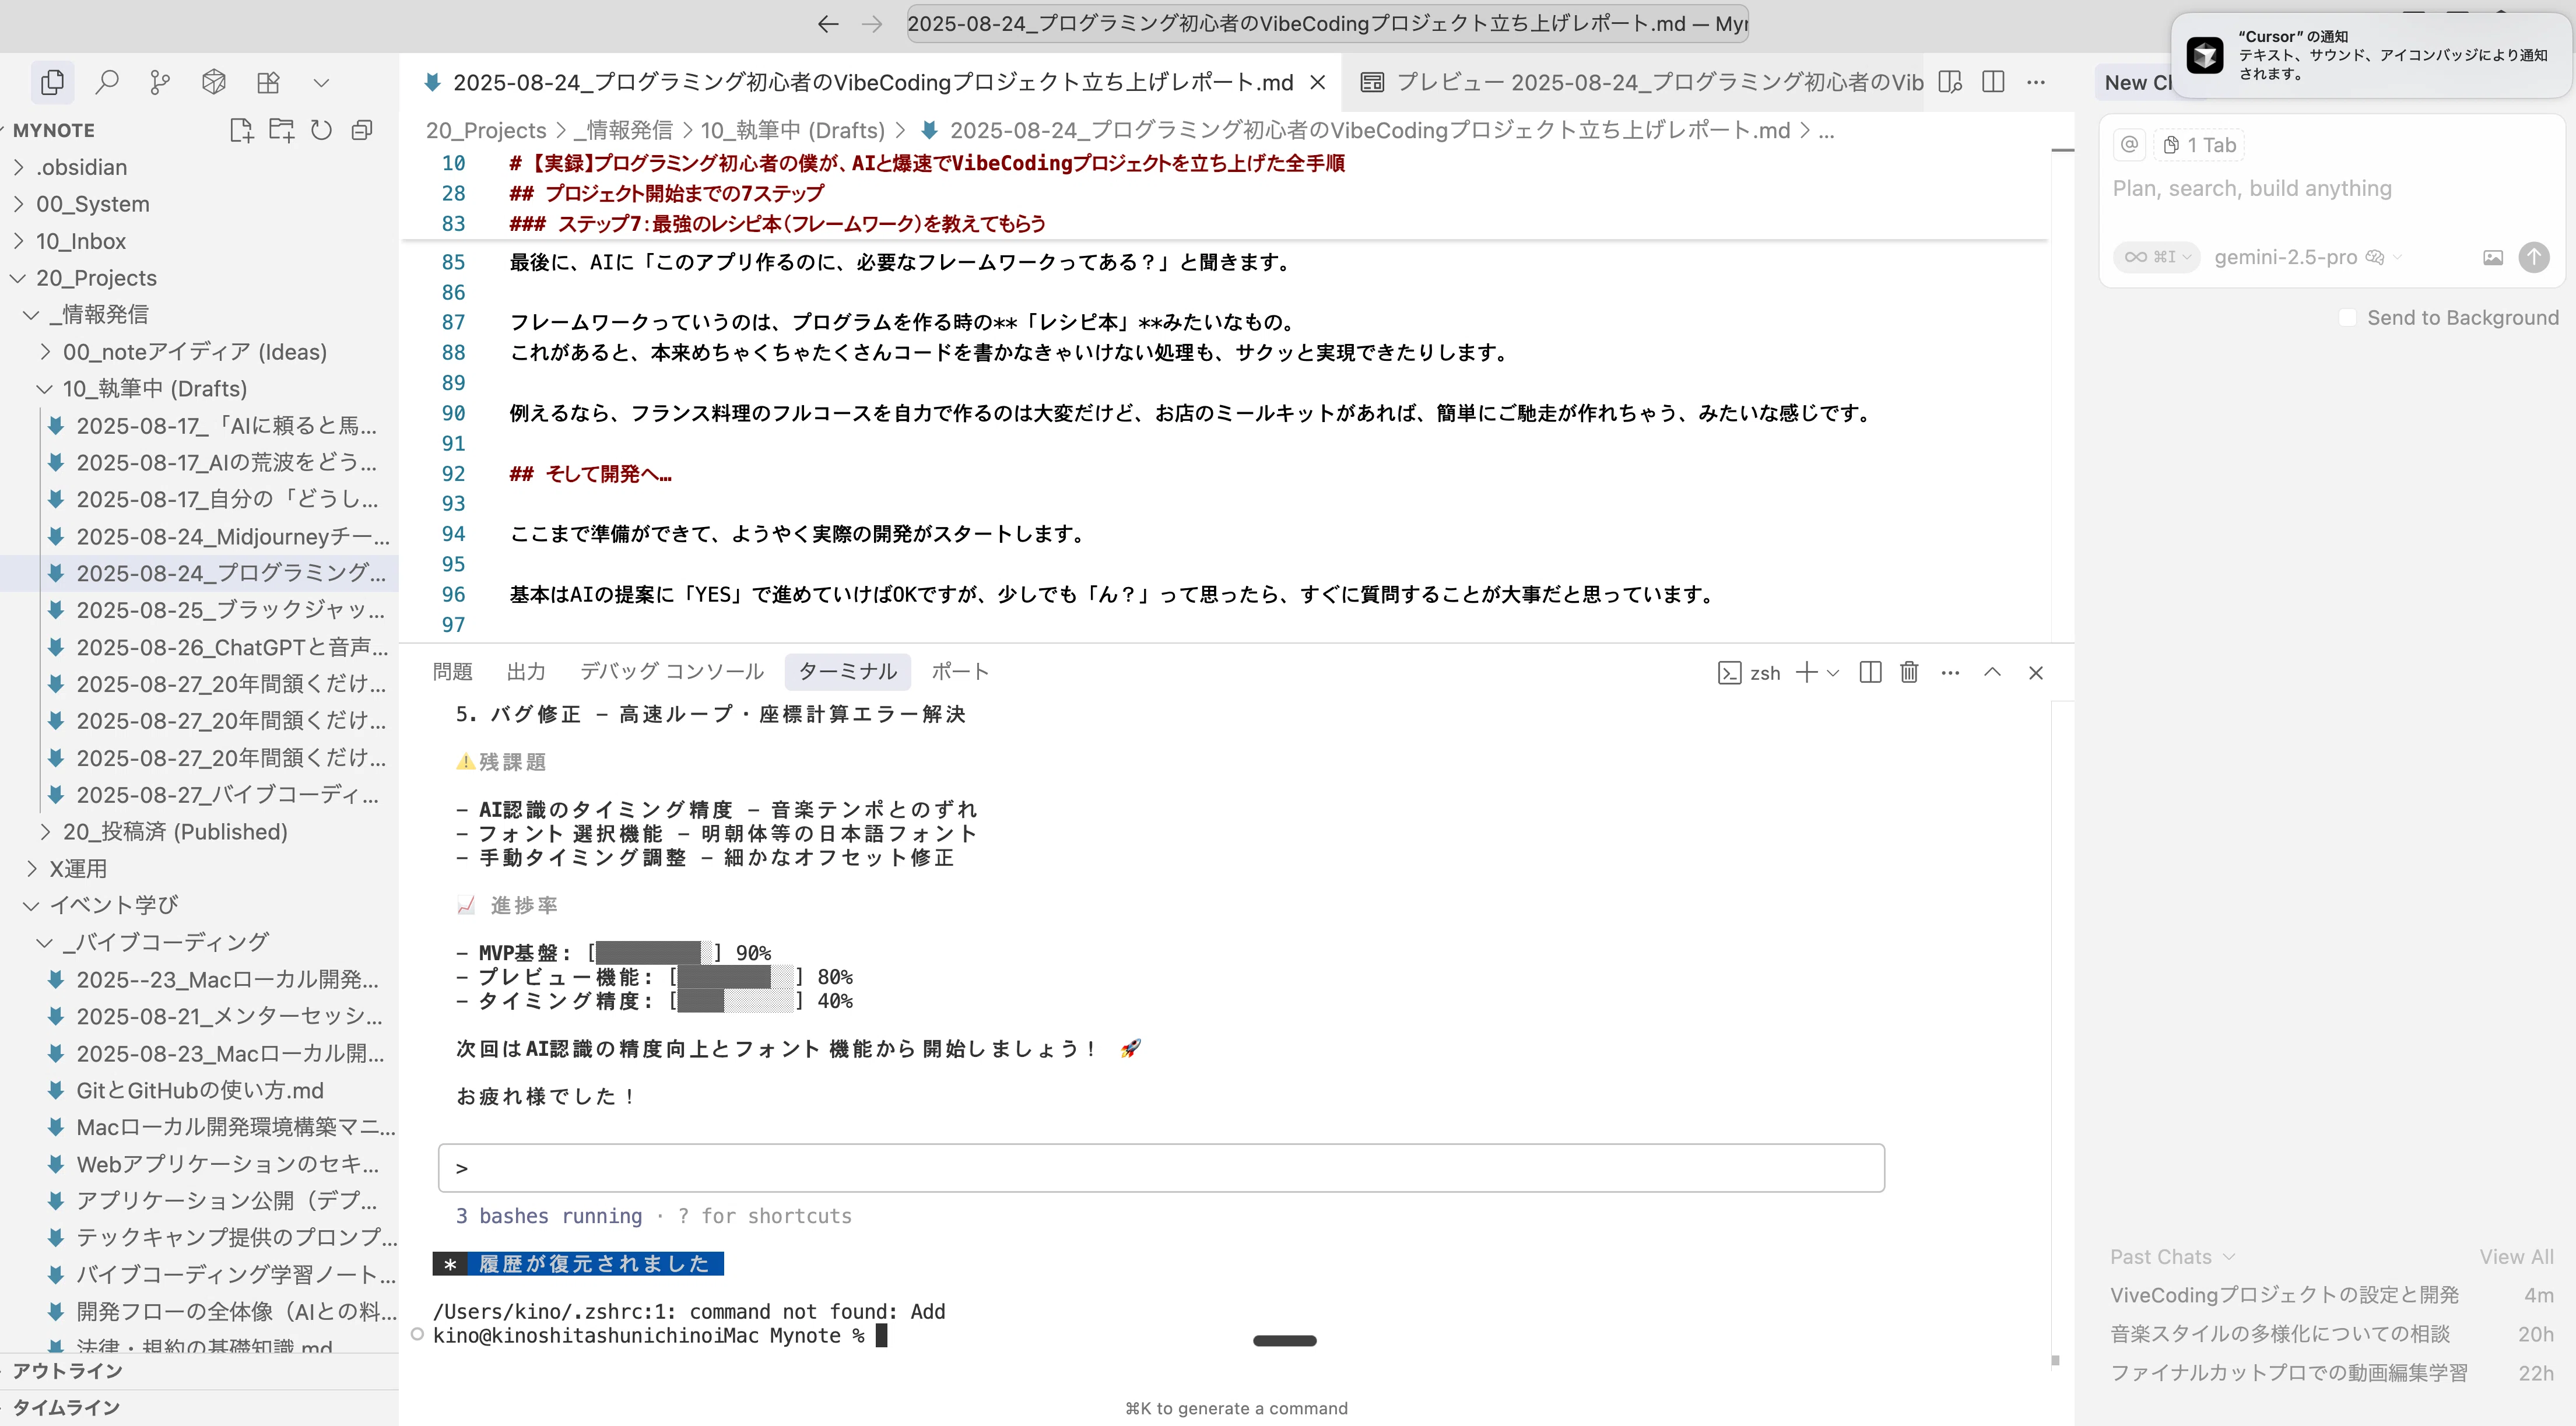This screenshot has width=2576, height=1426.
Task: Open the GitとGitHubの使い方.md file
Action: [200, 1091]
